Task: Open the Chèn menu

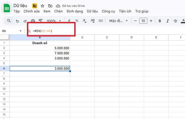Action: [58, 11]
